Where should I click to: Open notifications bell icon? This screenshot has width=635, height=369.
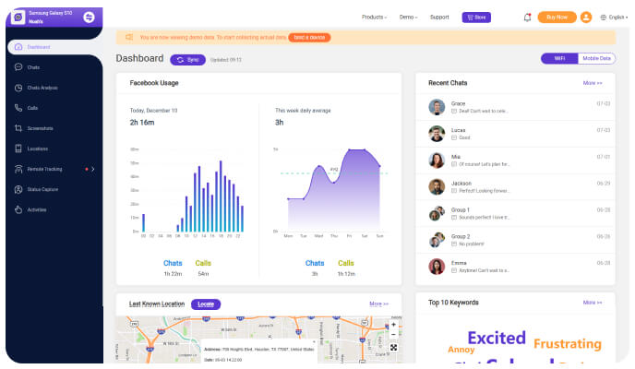coord(527,18)
